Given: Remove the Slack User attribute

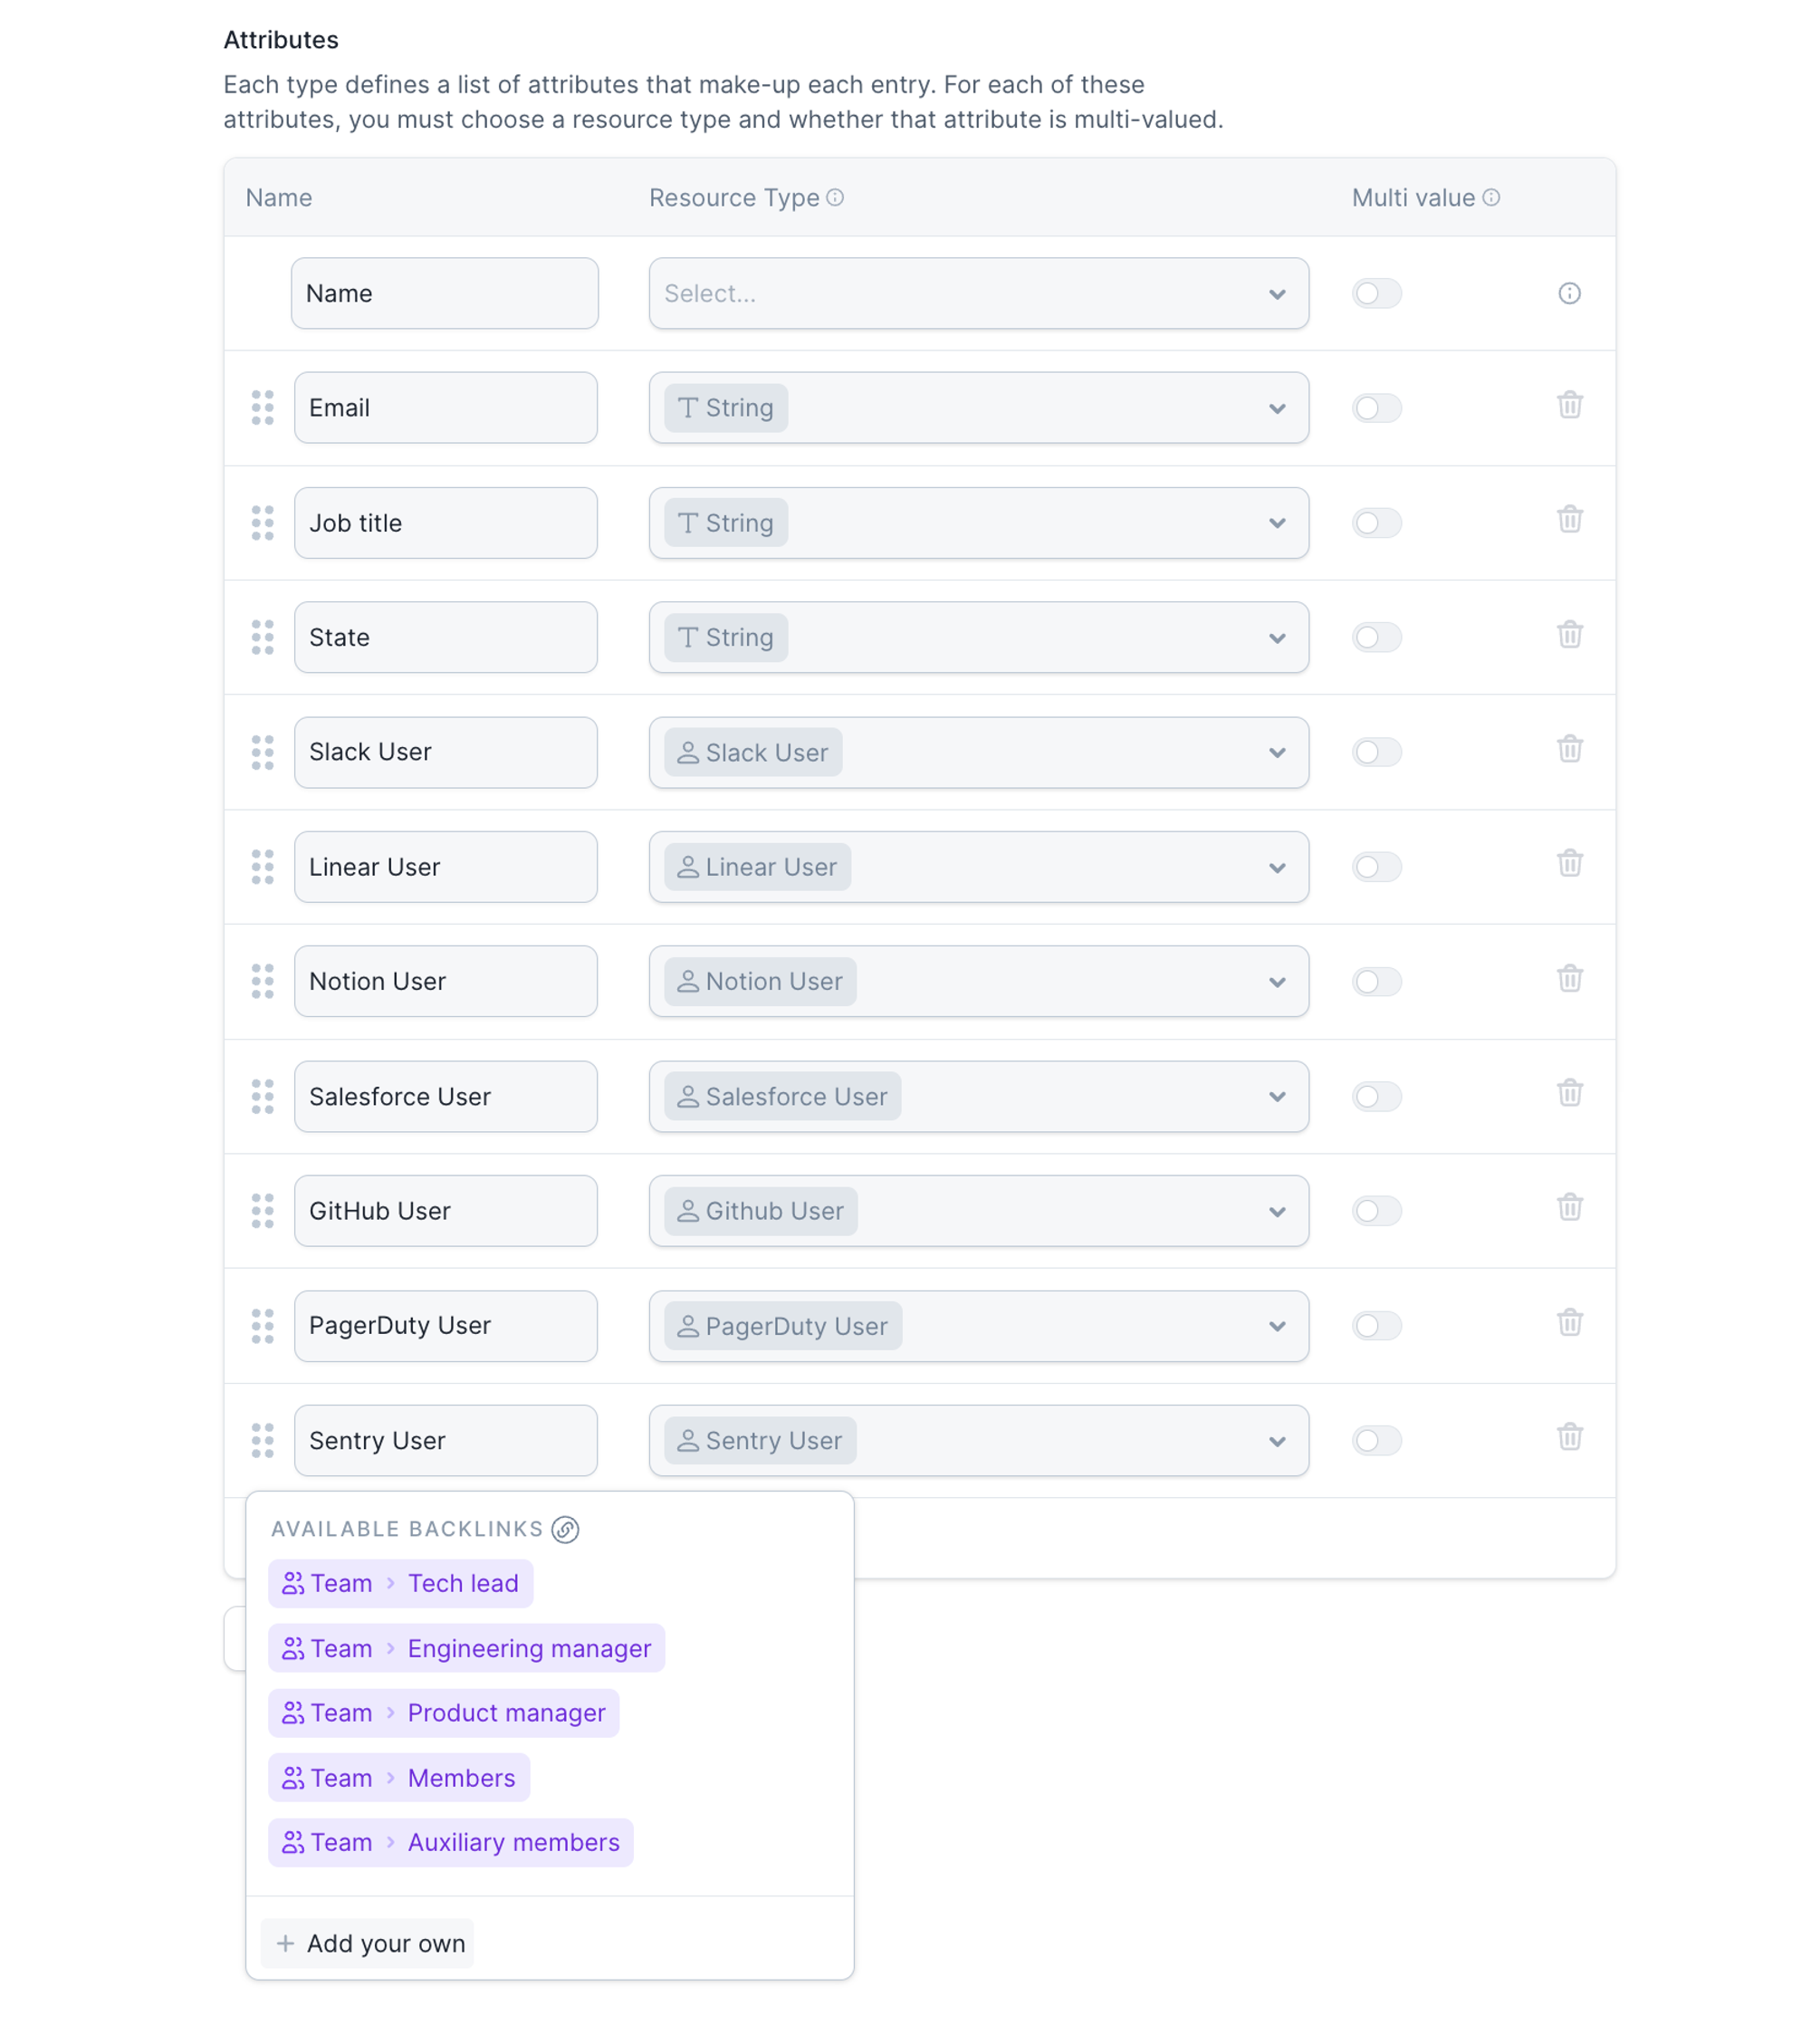Looking at the screenshot, I should (x=1569, y=749).
